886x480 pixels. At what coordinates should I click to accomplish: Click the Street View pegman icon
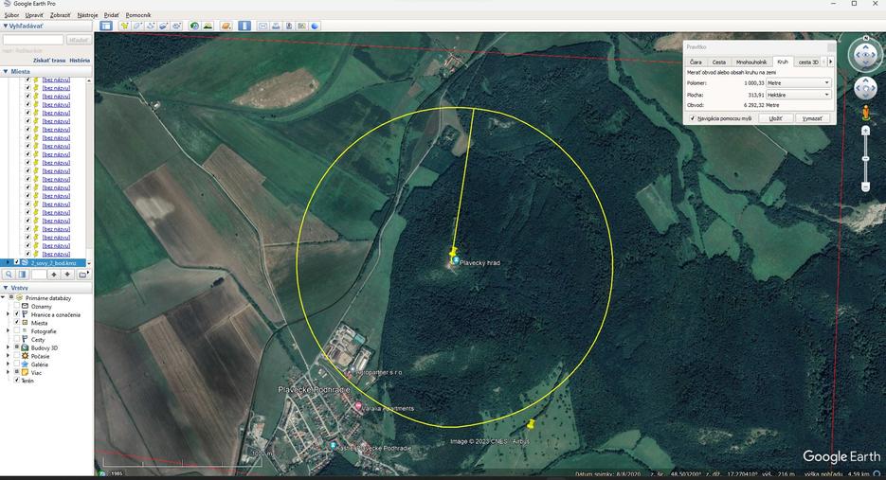865,113
